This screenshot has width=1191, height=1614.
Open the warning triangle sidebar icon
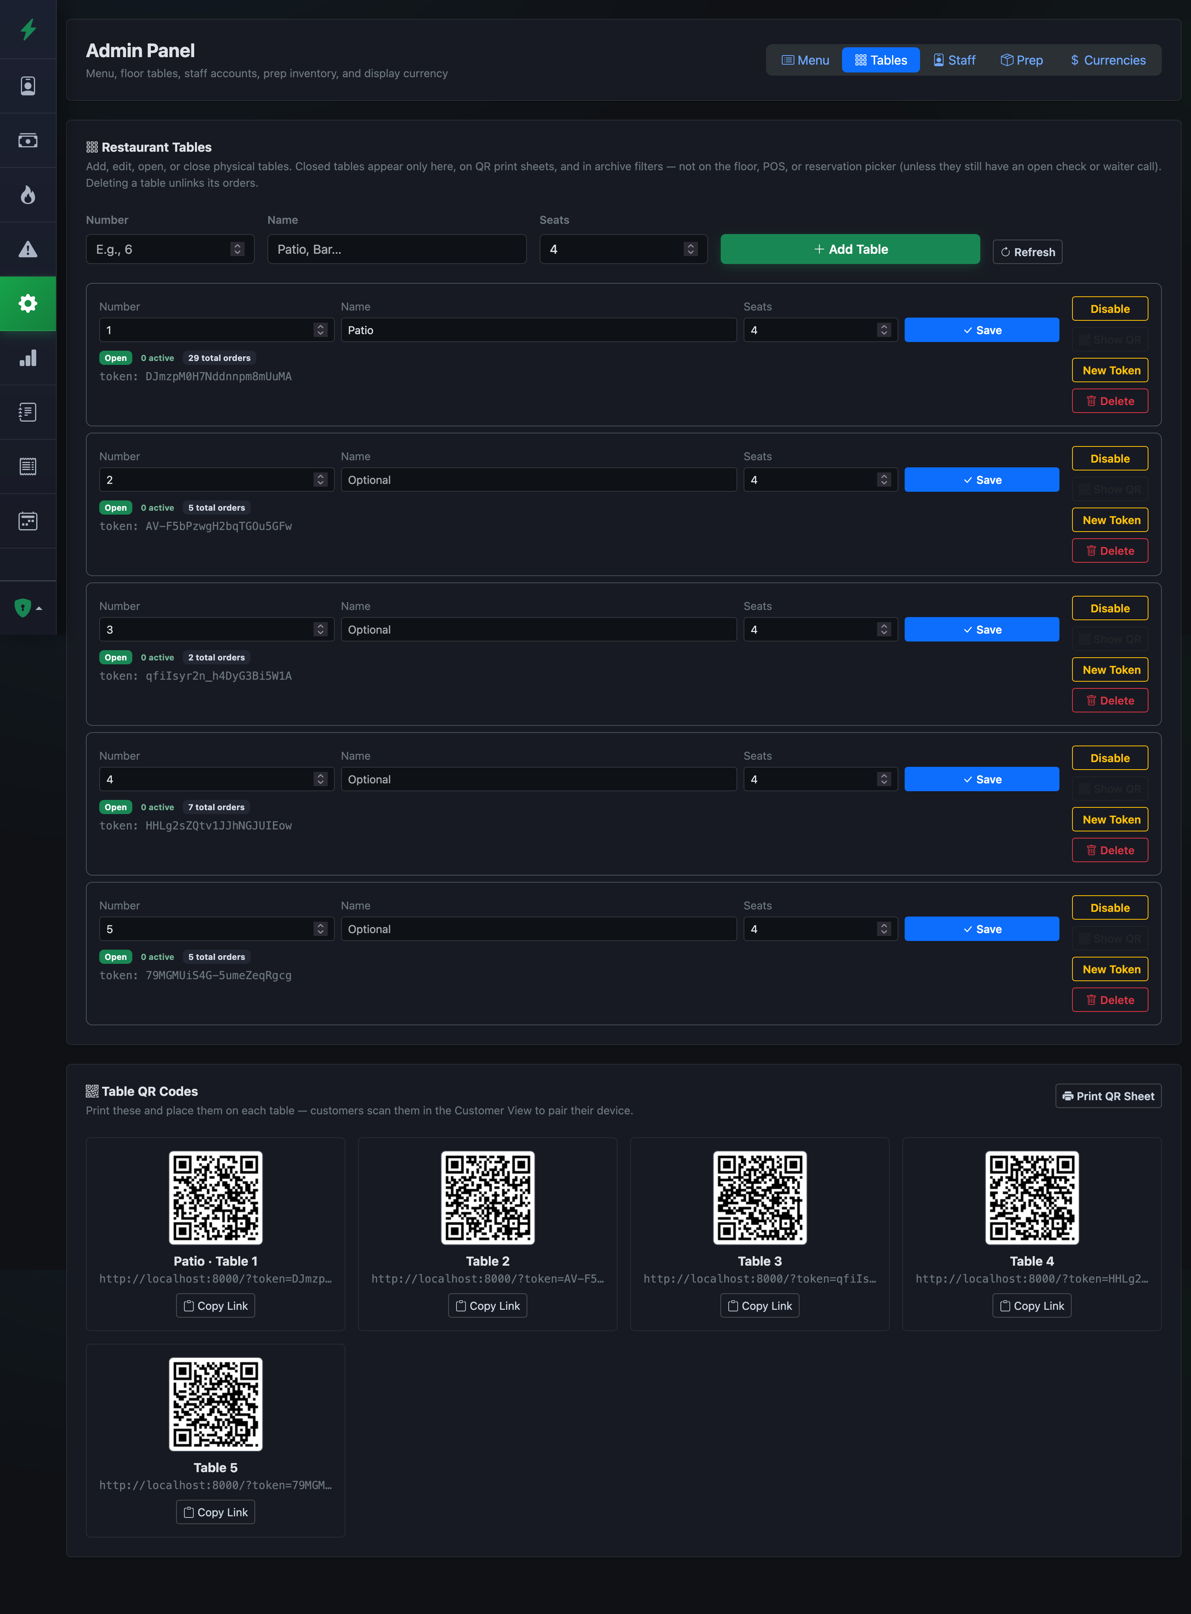(x=28, y=249)
